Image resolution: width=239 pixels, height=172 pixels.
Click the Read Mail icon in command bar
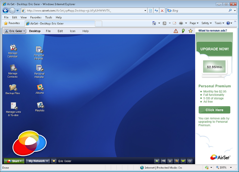[x=174, y=23]
